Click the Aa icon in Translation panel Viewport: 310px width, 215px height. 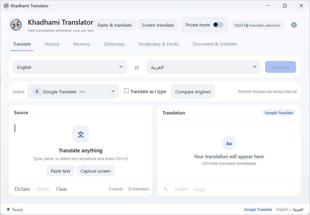point(229,143)
